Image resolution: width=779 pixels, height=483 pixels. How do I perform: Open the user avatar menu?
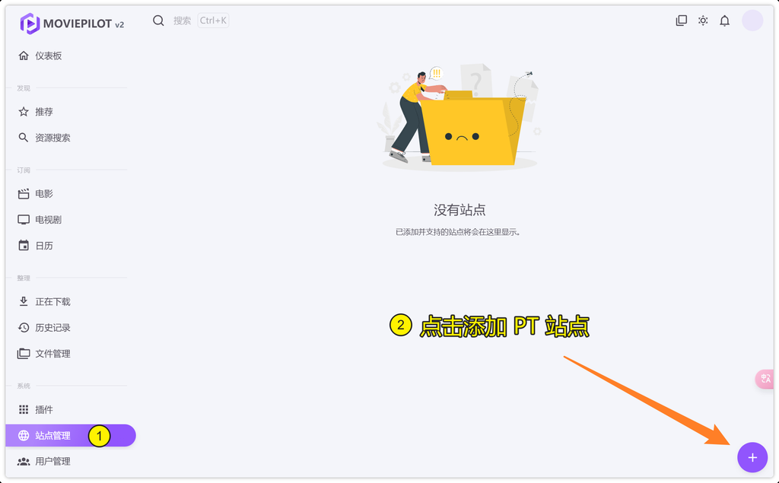(x=752, y=21)
